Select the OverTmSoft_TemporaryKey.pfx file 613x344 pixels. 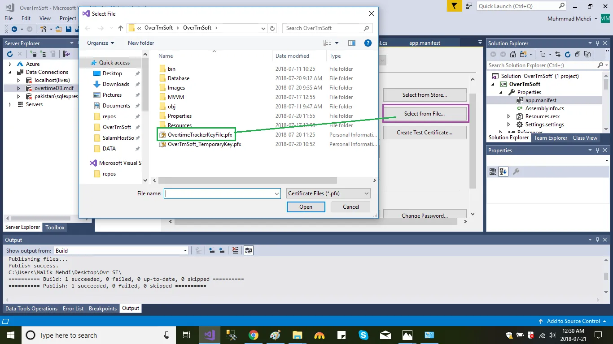click(200, 144)
